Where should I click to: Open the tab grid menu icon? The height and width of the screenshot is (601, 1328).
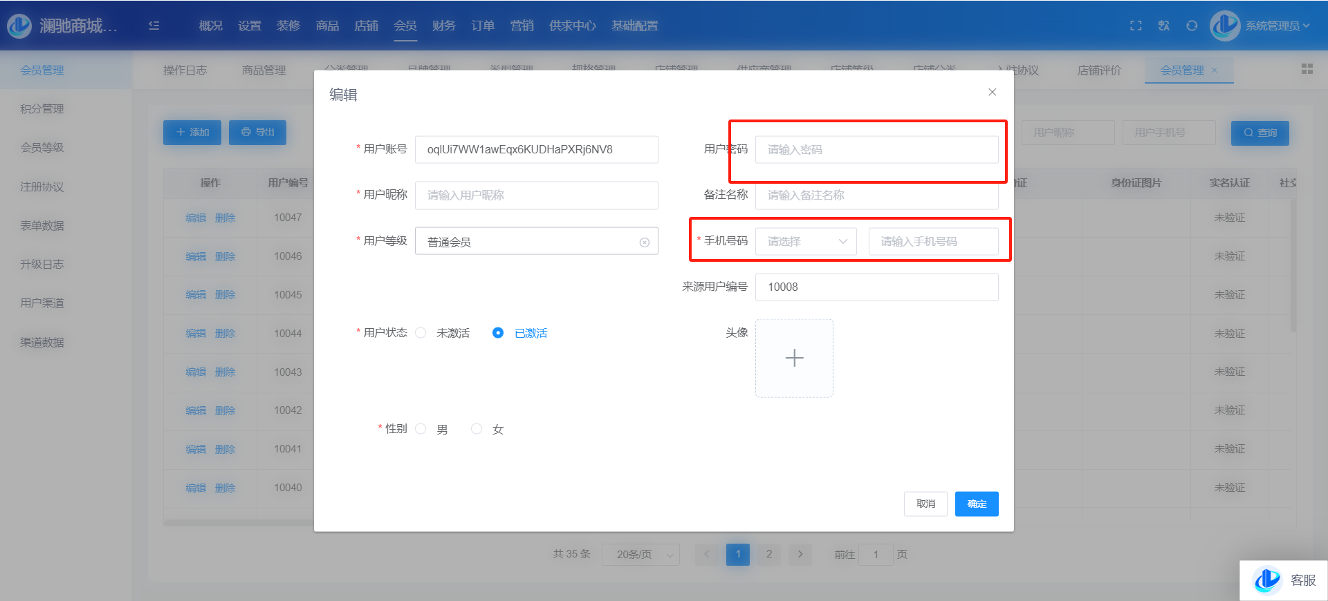click(1307, 69)
